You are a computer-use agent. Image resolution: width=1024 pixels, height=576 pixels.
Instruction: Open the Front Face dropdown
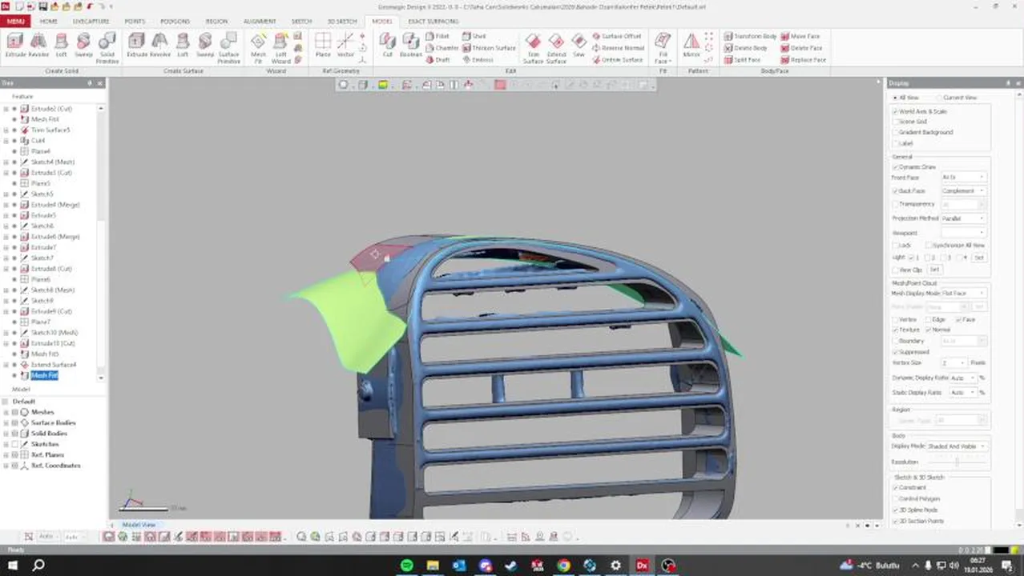pos(964,177)
